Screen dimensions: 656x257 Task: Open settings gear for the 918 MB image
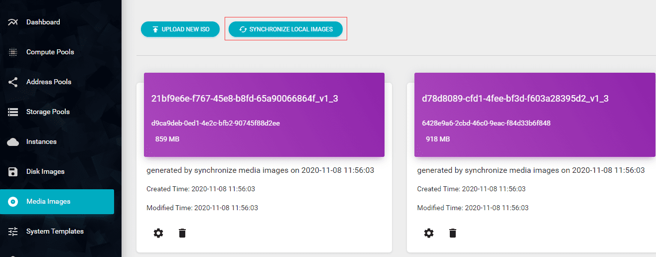tap(429, 233)
